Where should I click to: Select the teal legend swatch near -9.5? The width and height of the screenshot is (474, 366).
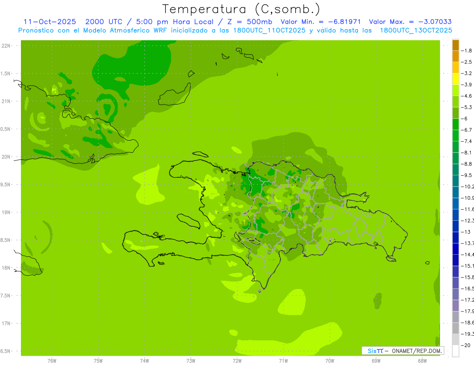[455, 169]
